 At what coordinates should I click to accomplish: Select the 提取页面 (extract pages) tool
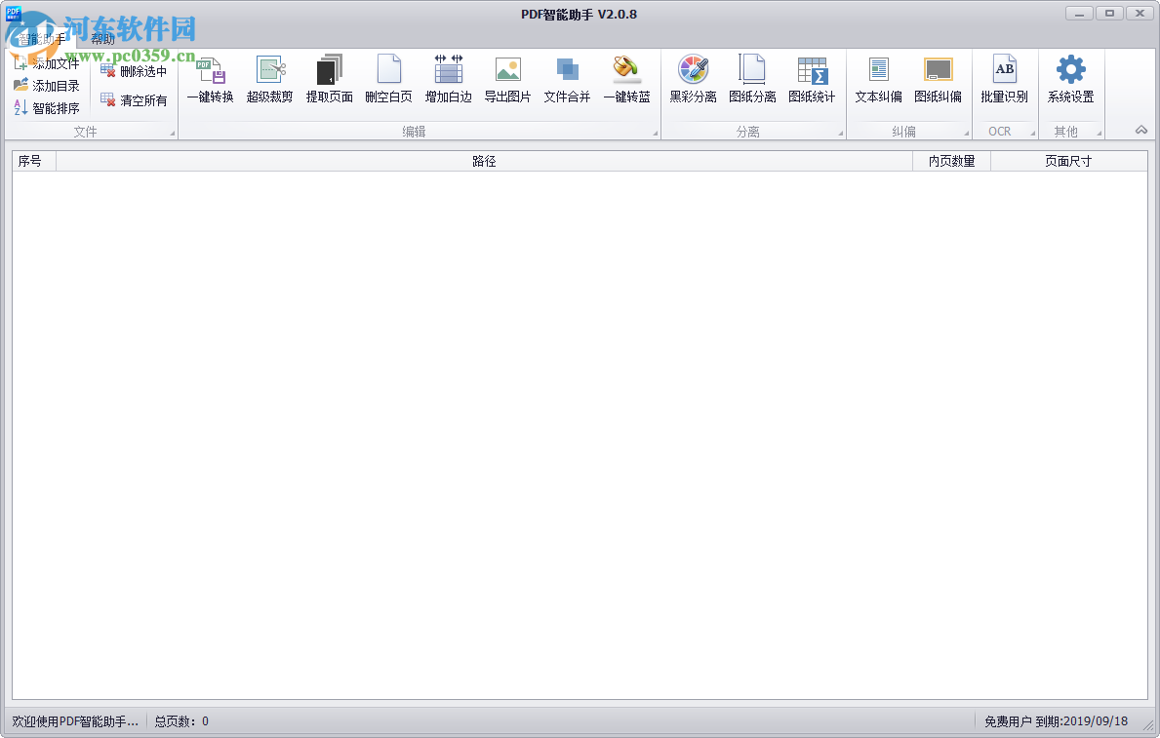329,80
